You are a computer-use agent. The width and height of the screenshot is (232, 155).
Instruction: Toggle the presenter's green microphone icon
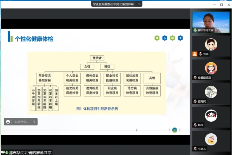point(195,30)
